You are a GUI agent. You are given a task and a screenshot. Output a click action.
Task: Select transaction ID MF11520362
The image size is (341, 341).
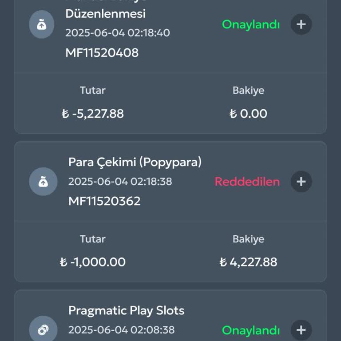pyautogui.click(x=104, y=201)
